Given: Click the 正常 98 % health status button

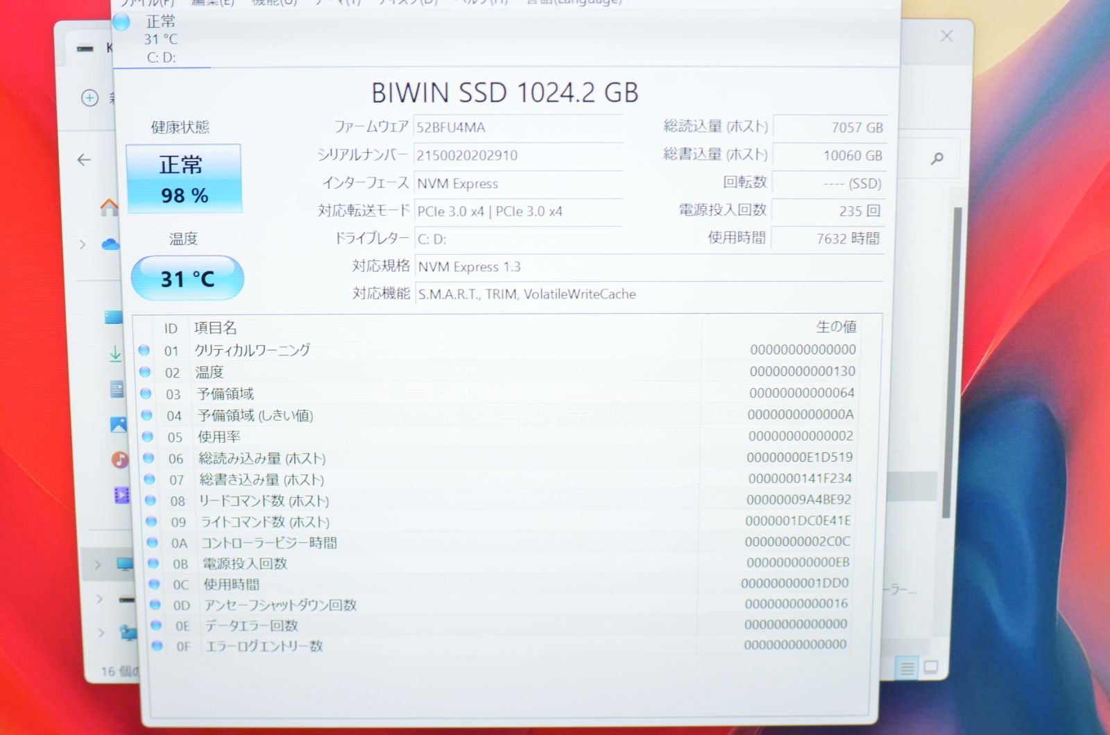Looking at the screenshot, I should pos(184,178).
